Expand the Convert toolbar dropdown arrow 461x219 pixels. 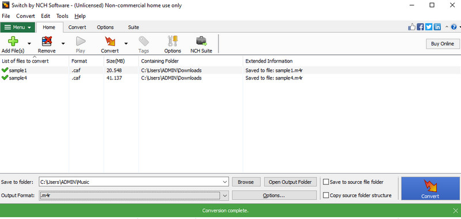[x=126, y=43]
